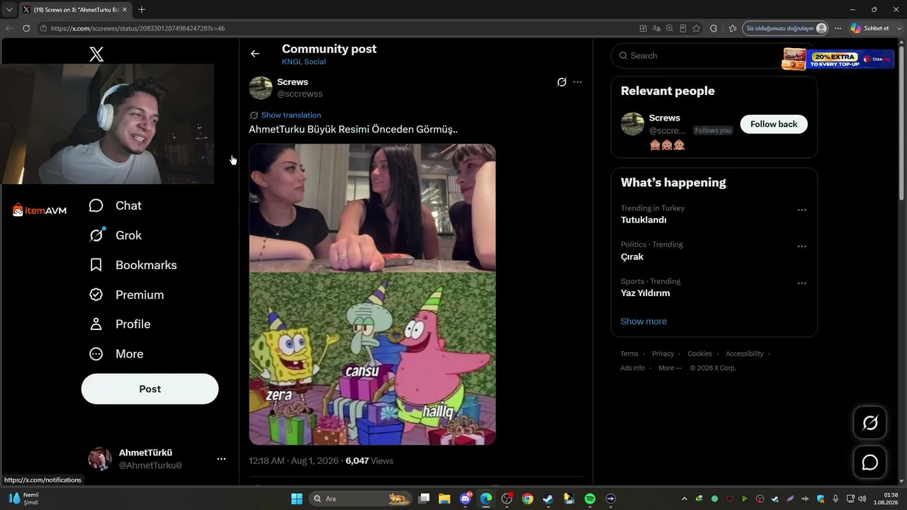Screen dimensions: 907x510
Task: Open the Sohbet et Copilot button
Action: point(870,28)
